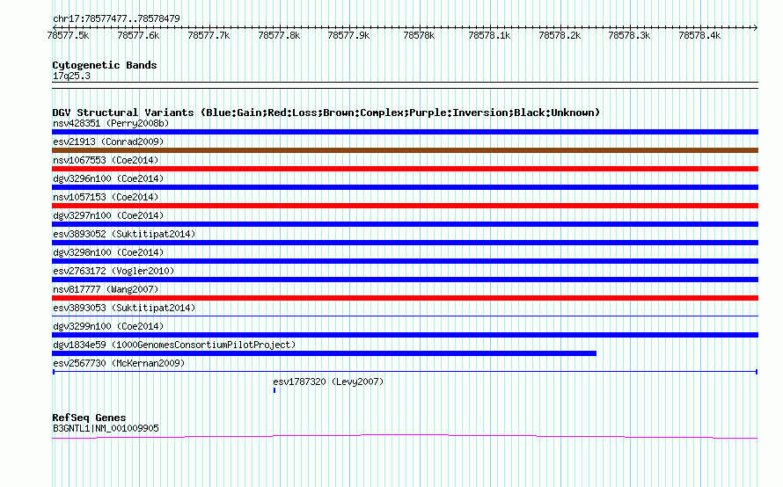This screenshot has height=487, width=783.
Task: Click the DGV Structural Variants track heading
Action: tap(326, 113)
